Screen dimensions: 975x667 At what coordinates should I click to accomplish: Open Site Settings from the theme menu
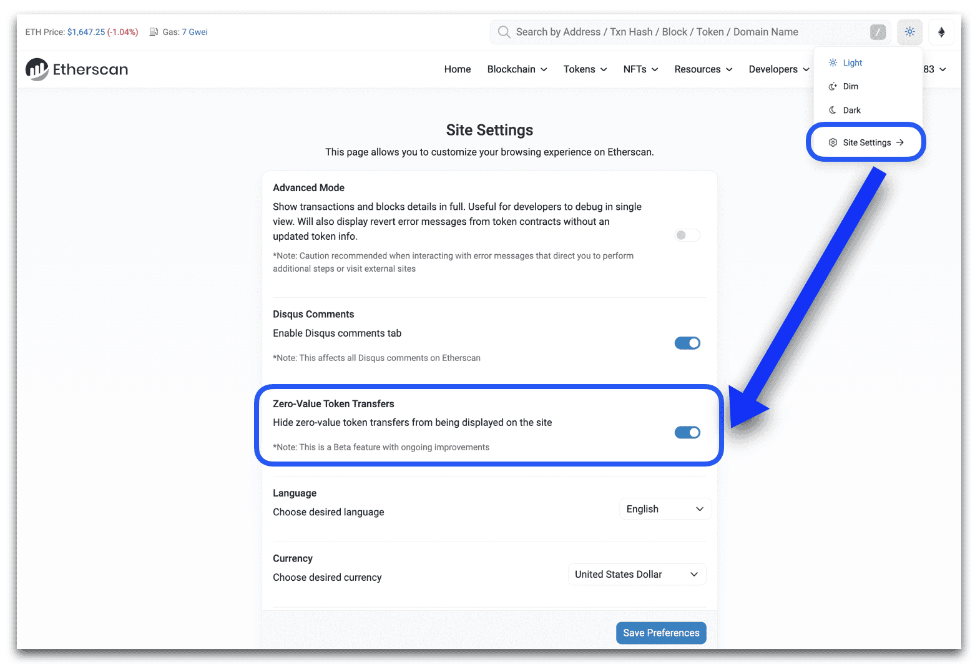click(866, 142)
